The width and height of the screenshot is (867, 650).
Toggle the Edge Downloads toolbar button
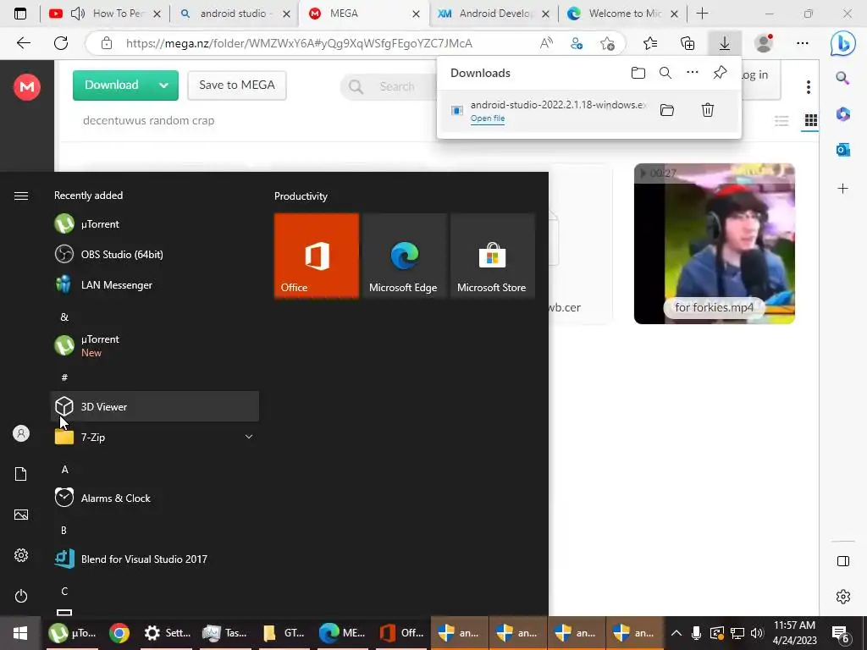pos(725,43)
